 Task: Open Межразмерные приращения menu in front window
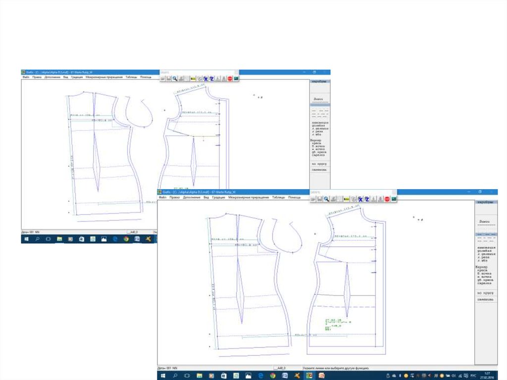pos(249,197)
